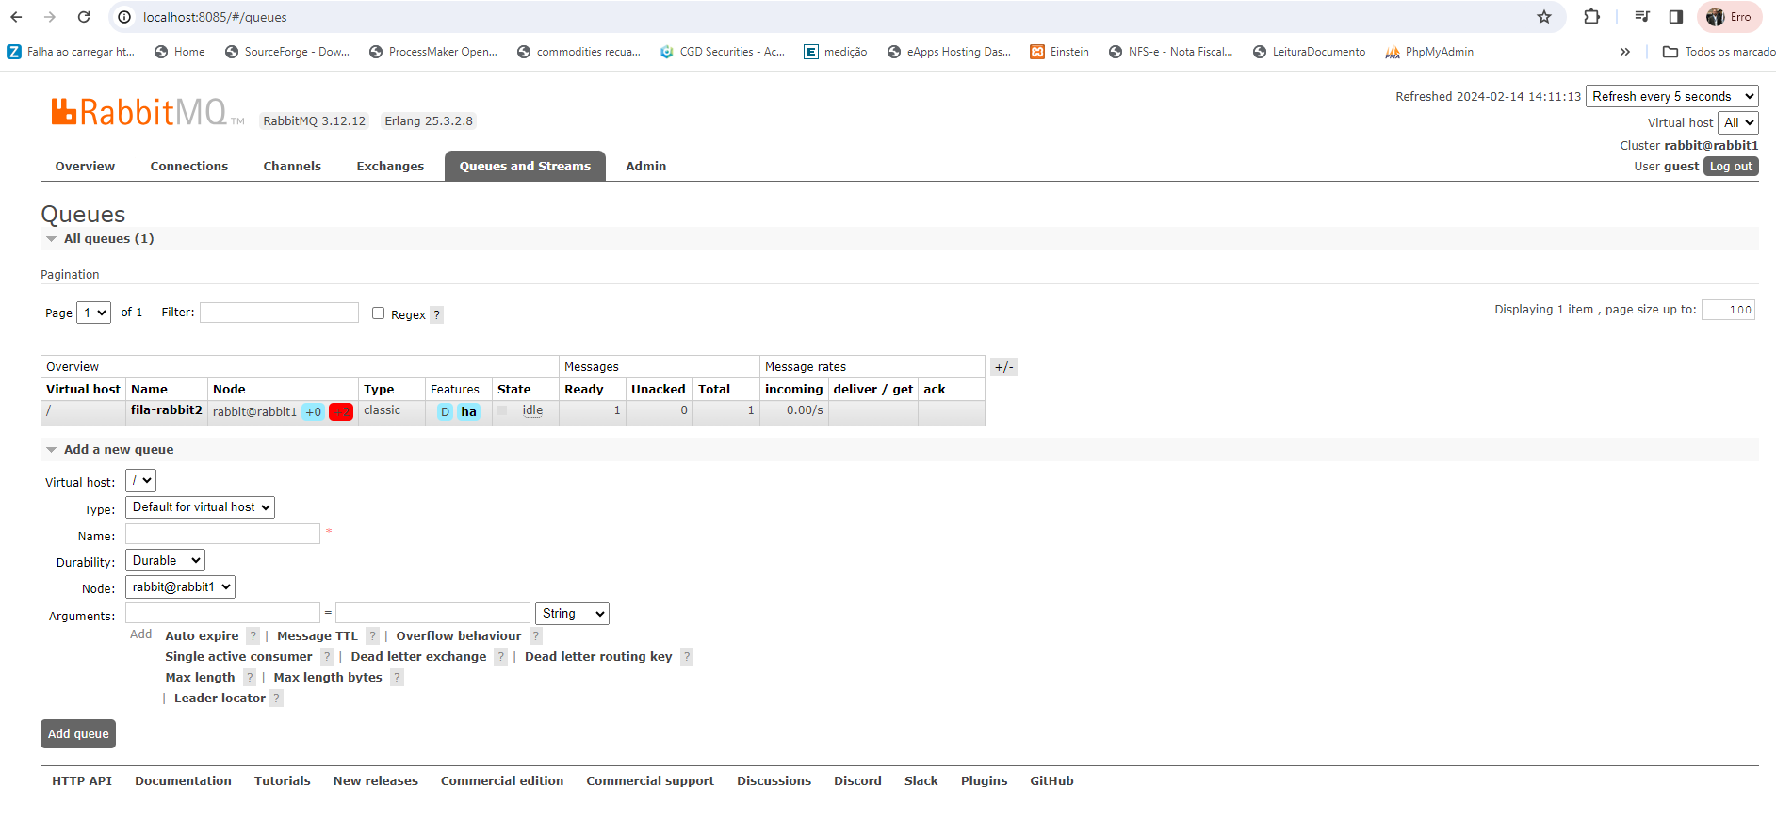Open the Documentation footer link

click(x=183, y=781)
